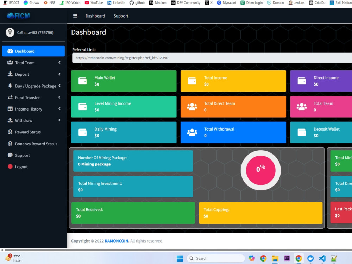Click the Jenkins bookmark

pyautogui.click(x=296, y=3)
